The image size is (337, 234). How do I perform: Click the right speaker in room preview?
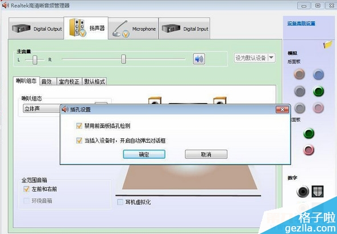coord(220,100)
